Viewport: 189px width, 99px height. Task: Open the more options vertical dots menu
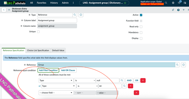point(73,3)
